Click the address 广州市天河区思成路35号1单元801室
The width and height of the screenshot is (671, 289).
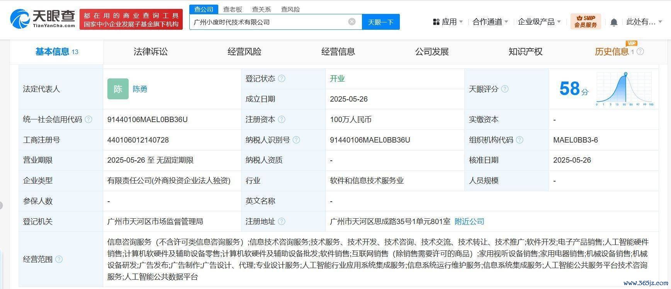[x=390, y=221]
